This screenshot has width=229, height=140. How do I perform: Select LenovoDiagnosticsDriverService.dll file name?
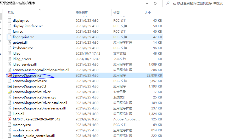point(39,108)
